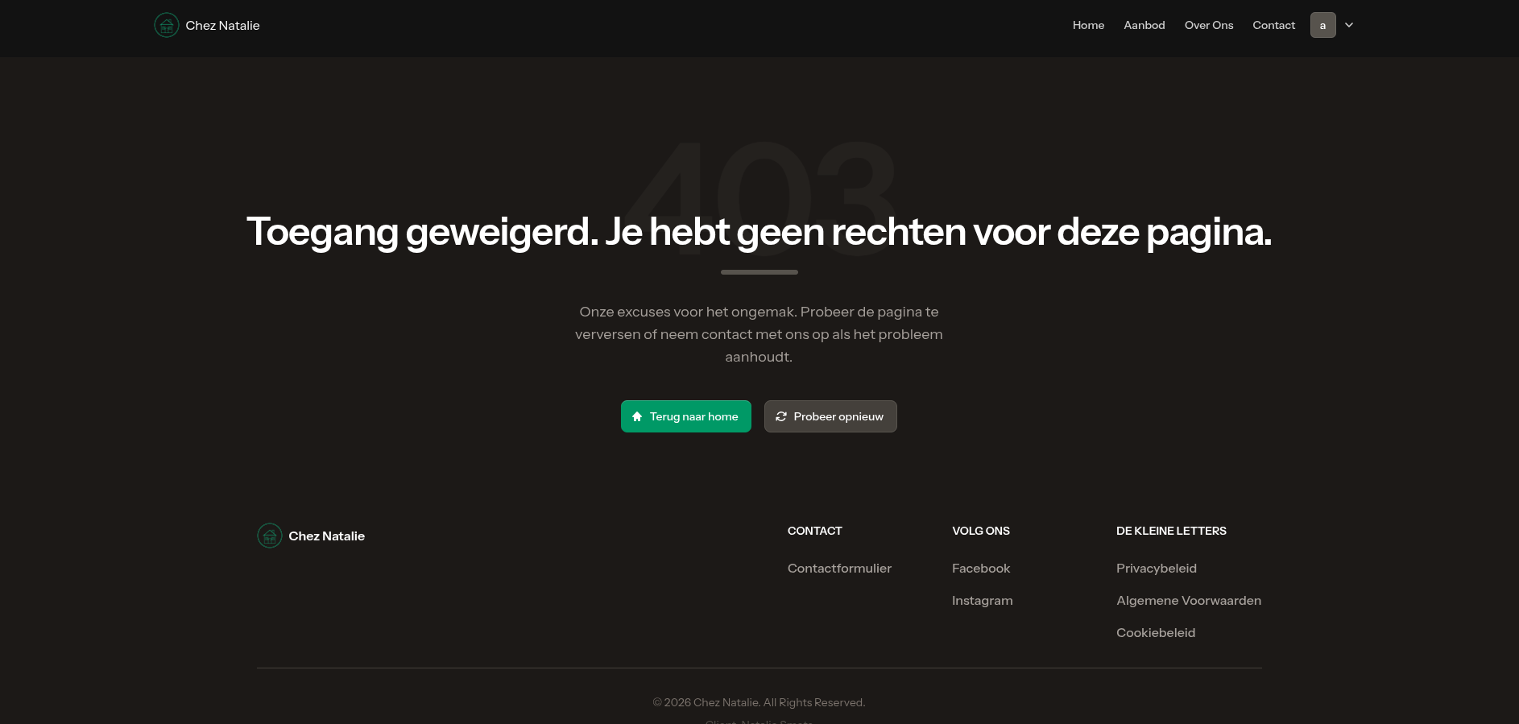The height and width of the screenshot is (724, 1519).
Task: Go to the Aanbod page
Action: click(1144, 25)
